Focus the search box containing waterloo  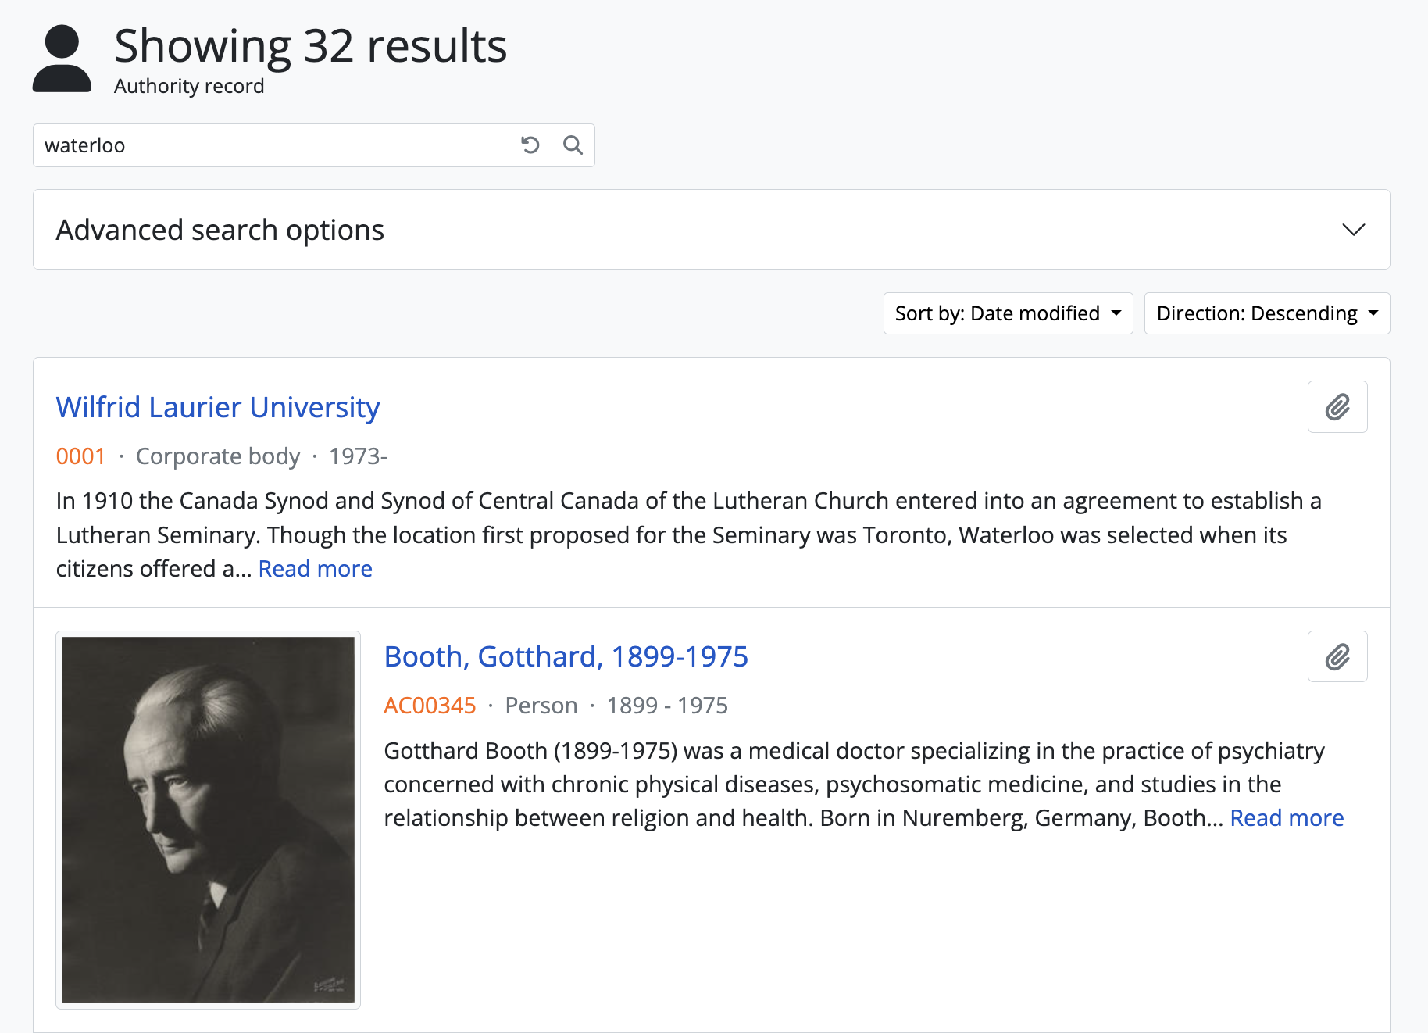(270, 145)
